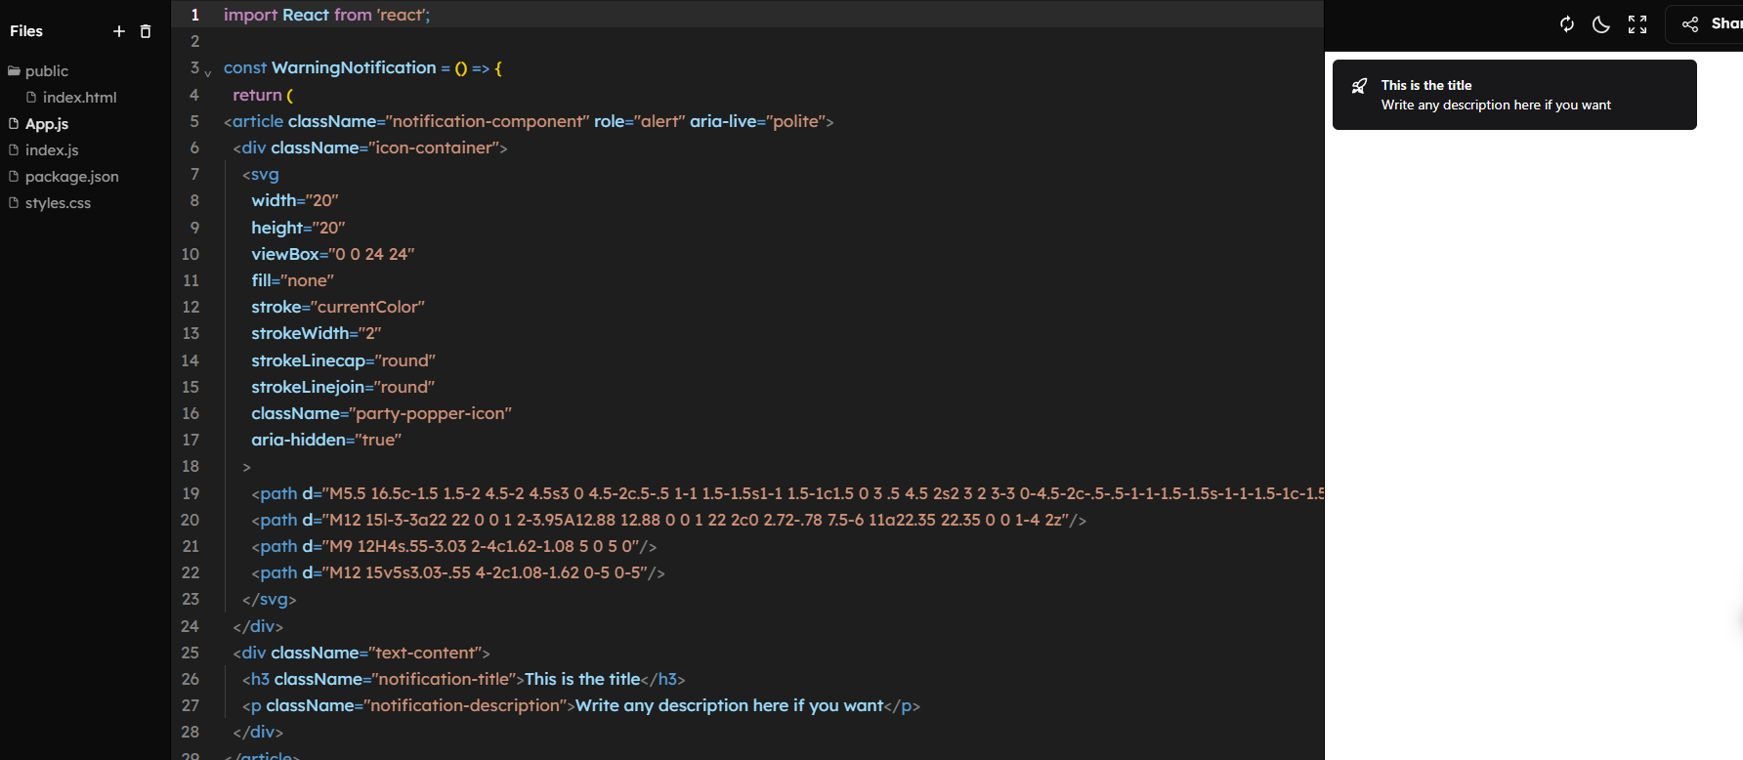This screenshot has width=1743, height=760.
Task: Click notification title 'This is the title'
Action: pyautogui.click(x=1426, y=85)
